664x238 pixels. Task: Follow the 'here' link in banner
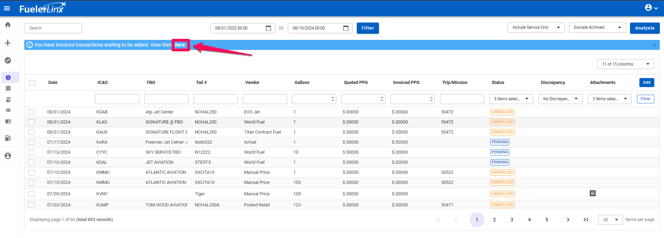pyautogui.click(x=180, y=45)
